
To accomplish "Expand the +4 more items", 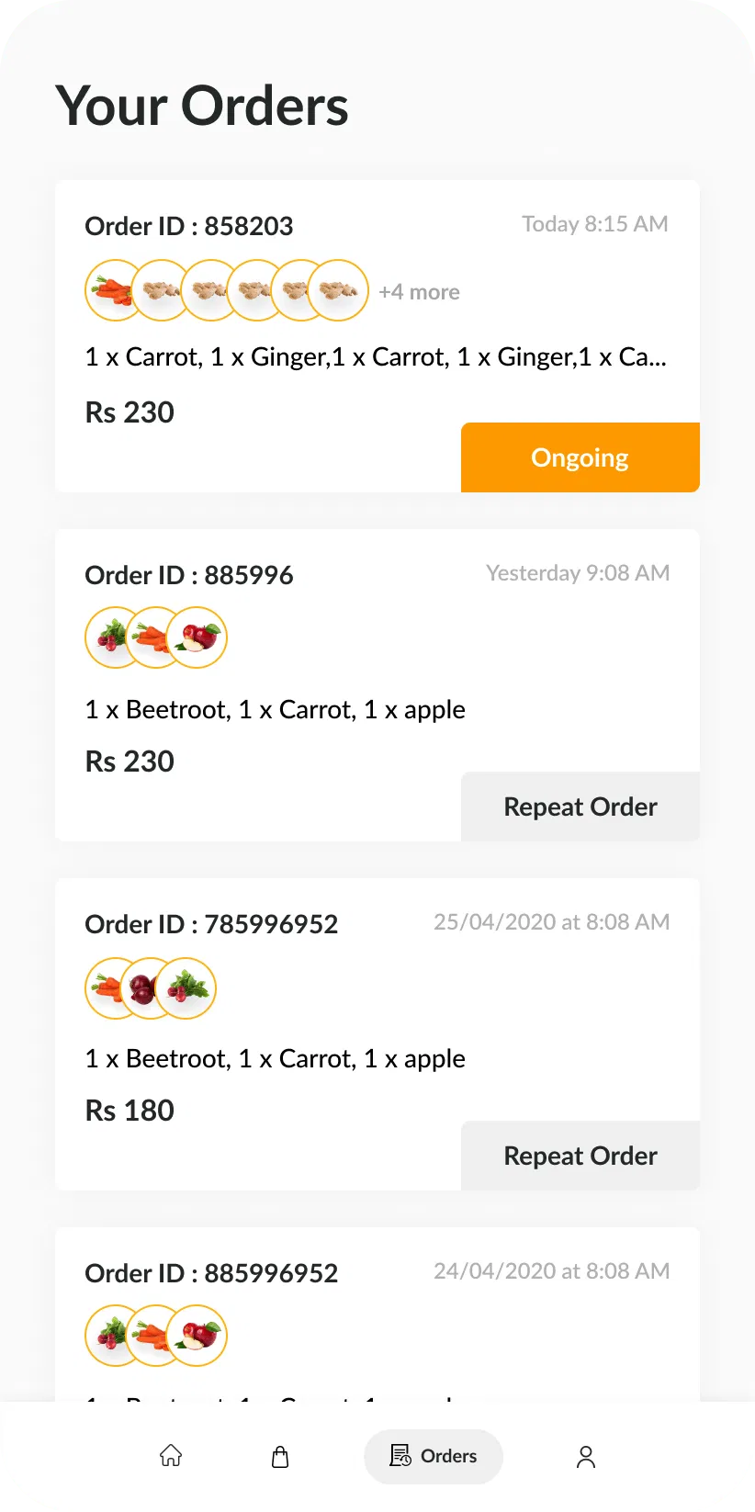I will click(x=419, y=292).
